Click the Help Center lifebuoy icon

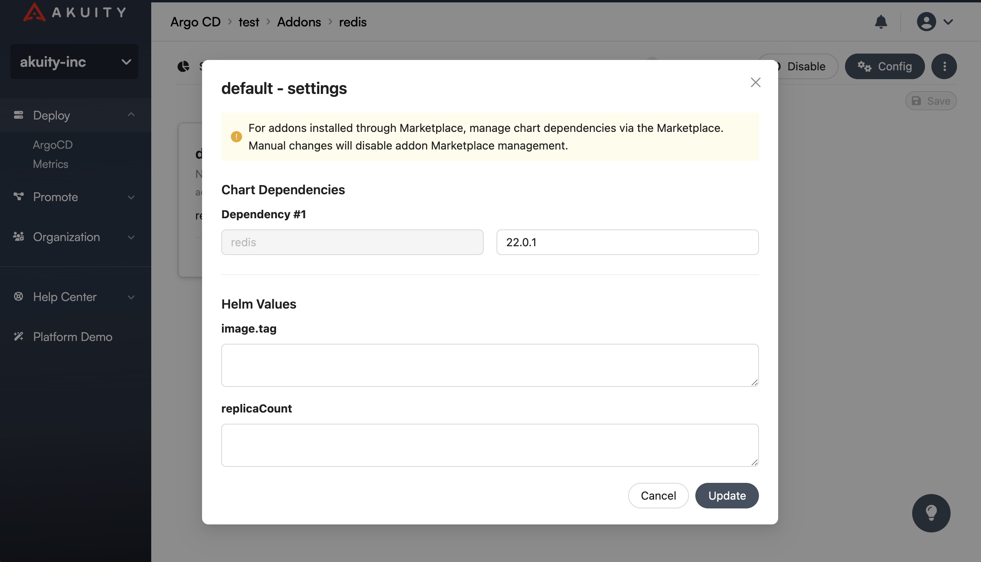pos(18,297)
